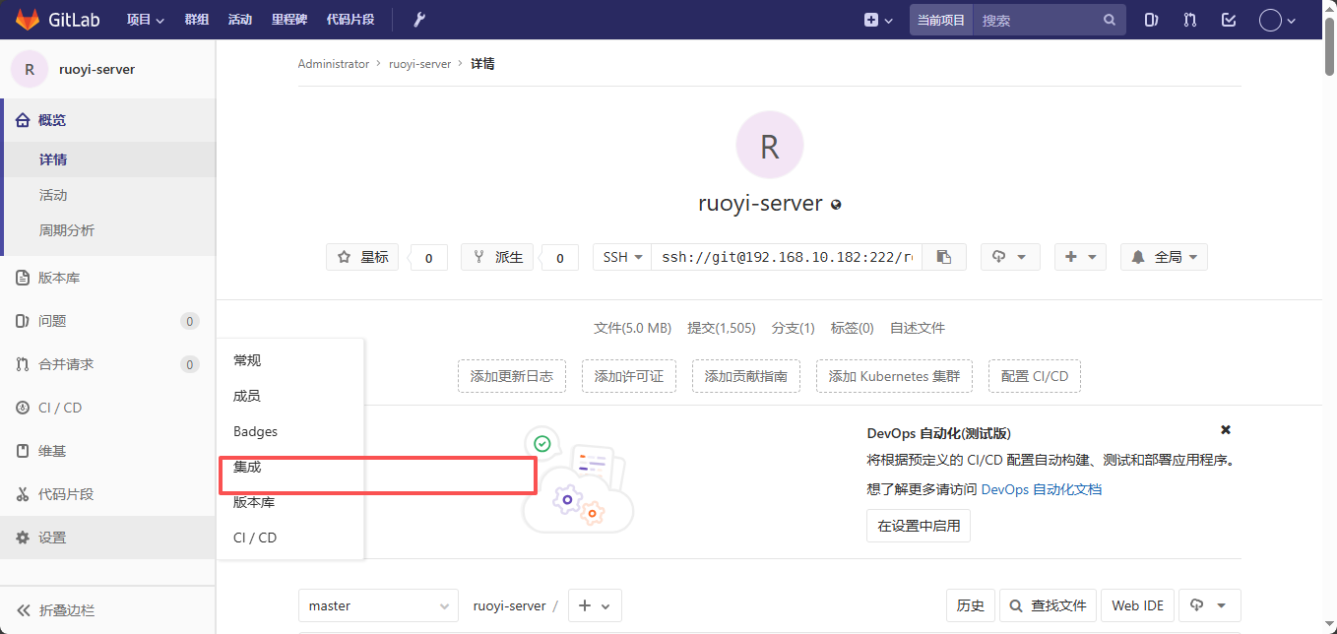Screen dimensions: 1337x634
Task: Open 合并请求 in the left sidebar
Action: click(x=108, y=364)
